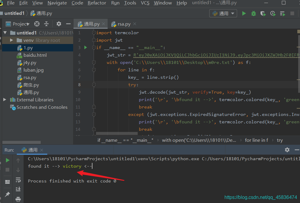
Task: Locate current file with crosshair icon
Action: 37,24
